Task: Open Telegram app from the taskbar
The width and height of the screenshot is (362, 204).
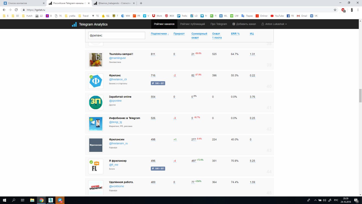Action: pos(60,200)
